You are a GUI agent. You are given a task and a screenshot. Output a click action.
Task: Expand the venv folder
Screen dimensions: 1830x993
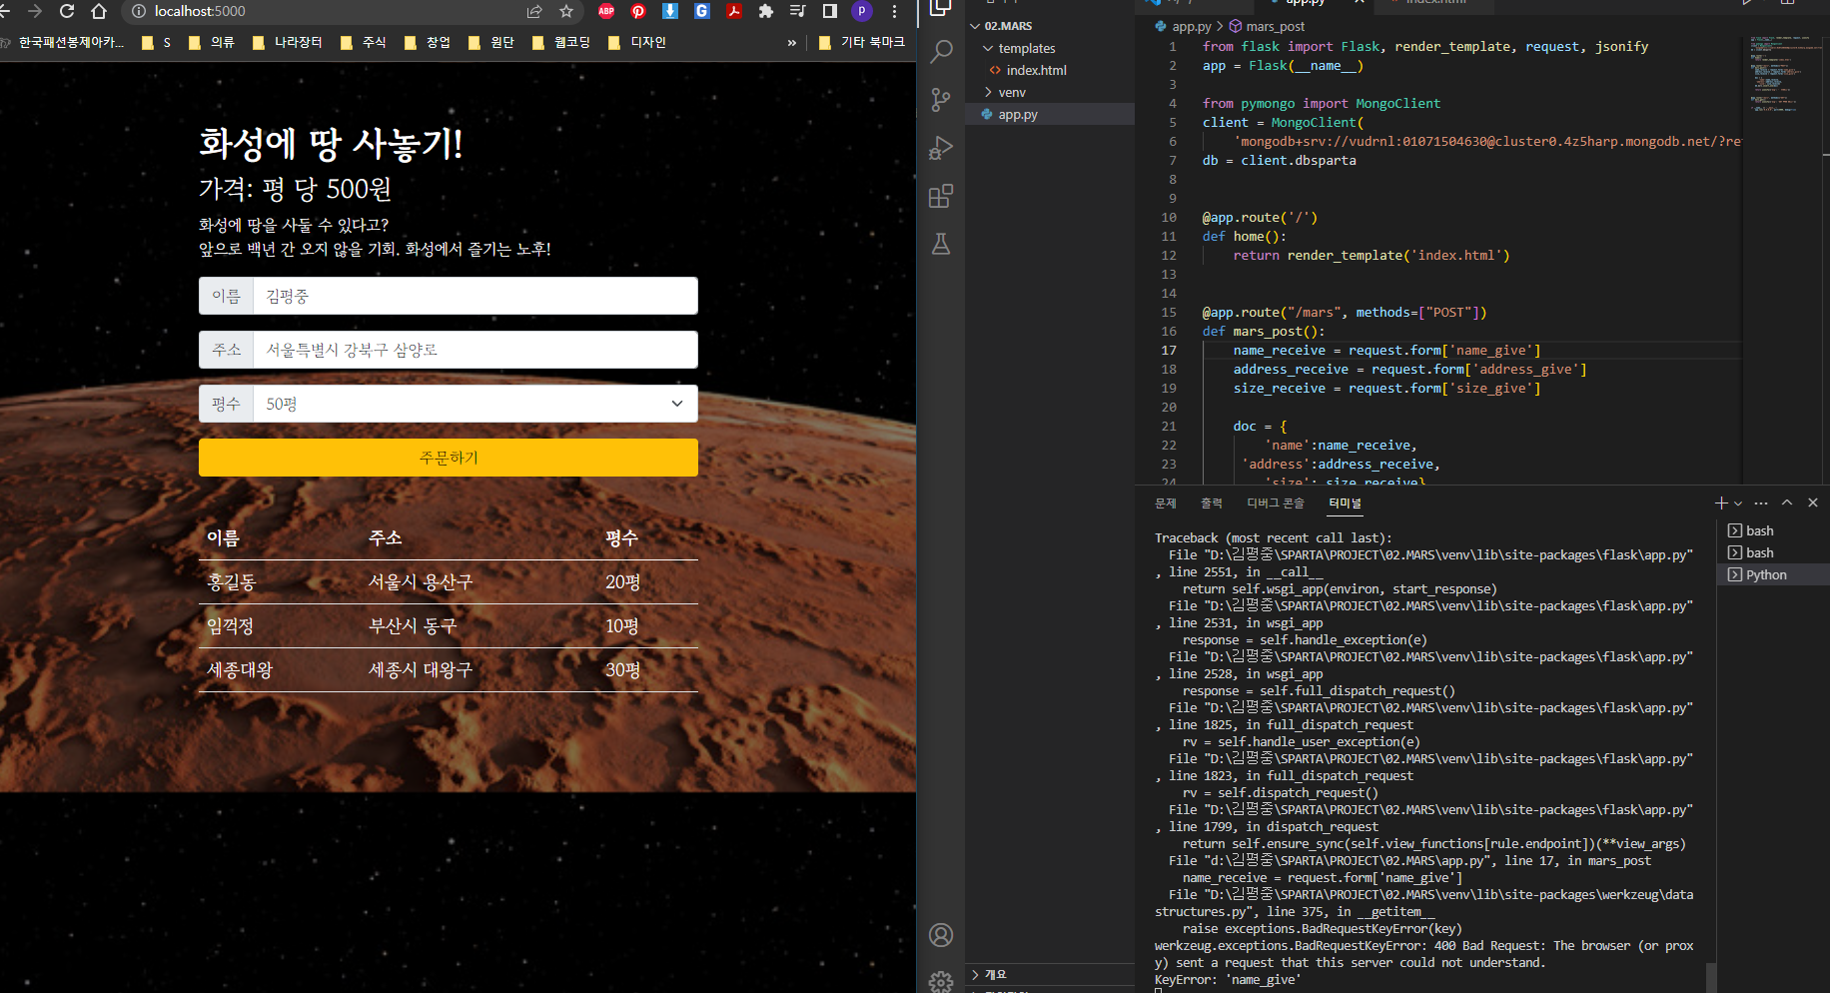(1050, 92)
